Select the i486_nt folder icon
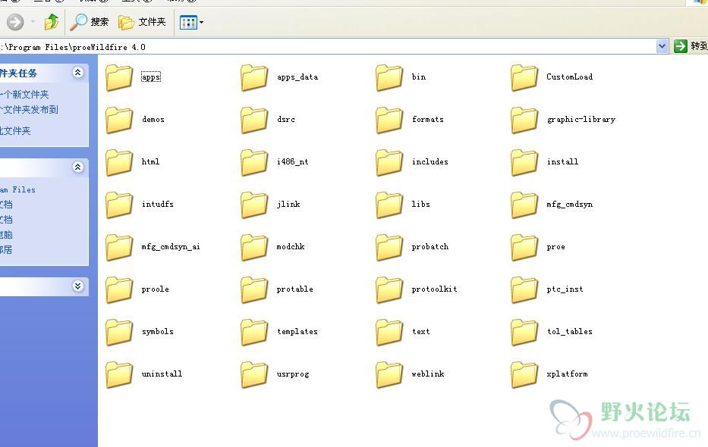 [x=254, y=162]
